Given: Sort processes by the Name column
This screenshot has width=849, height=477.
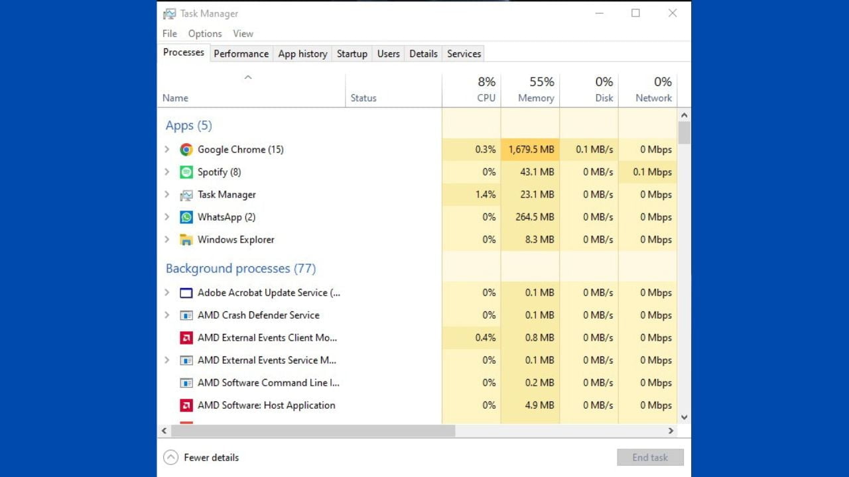Looking at the screenshot, I should tap(251, 90).
